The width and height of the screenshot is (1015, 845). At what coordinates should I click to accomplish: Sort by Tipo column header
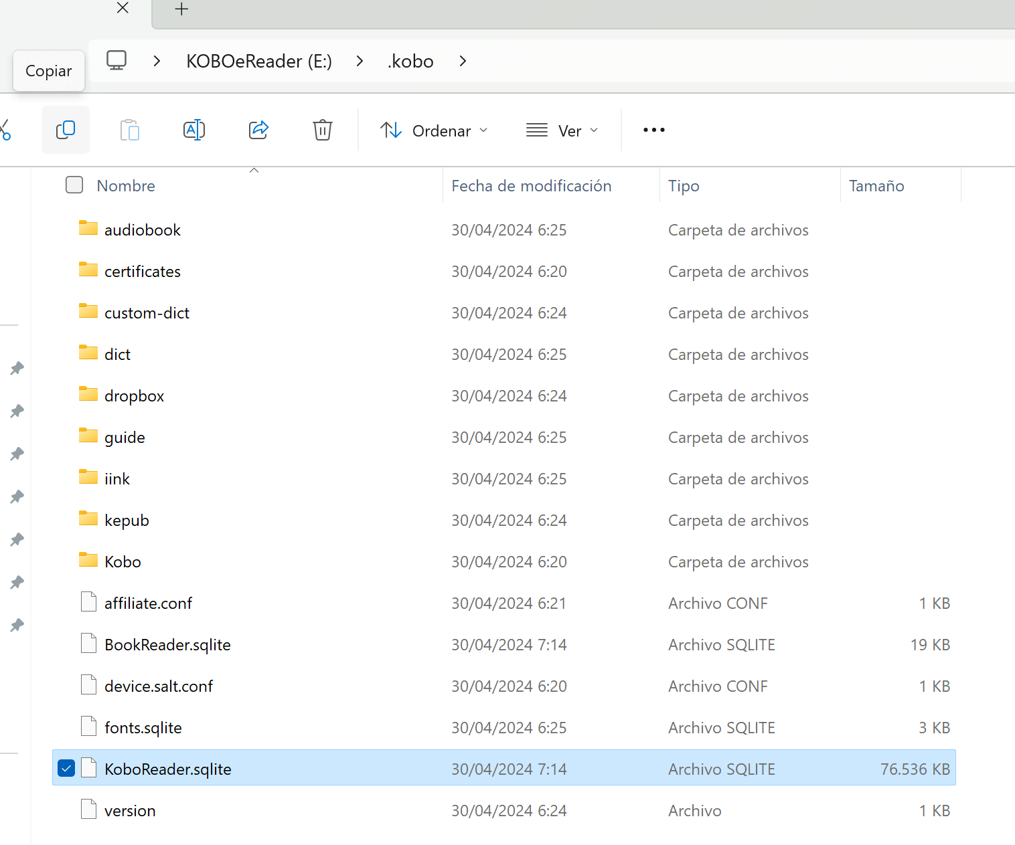click(x=684, y=185)
